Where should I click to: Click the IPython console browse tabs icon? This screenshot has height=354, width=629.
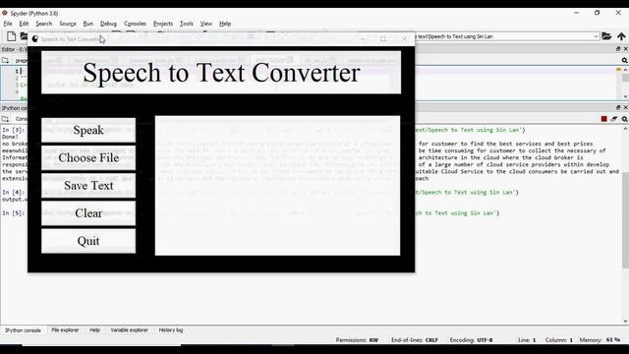click(x=5, y=119)
